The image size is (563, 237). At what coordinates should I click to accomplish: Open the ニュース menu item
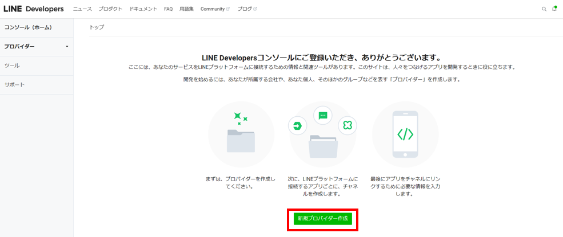(x=82, y=9)
